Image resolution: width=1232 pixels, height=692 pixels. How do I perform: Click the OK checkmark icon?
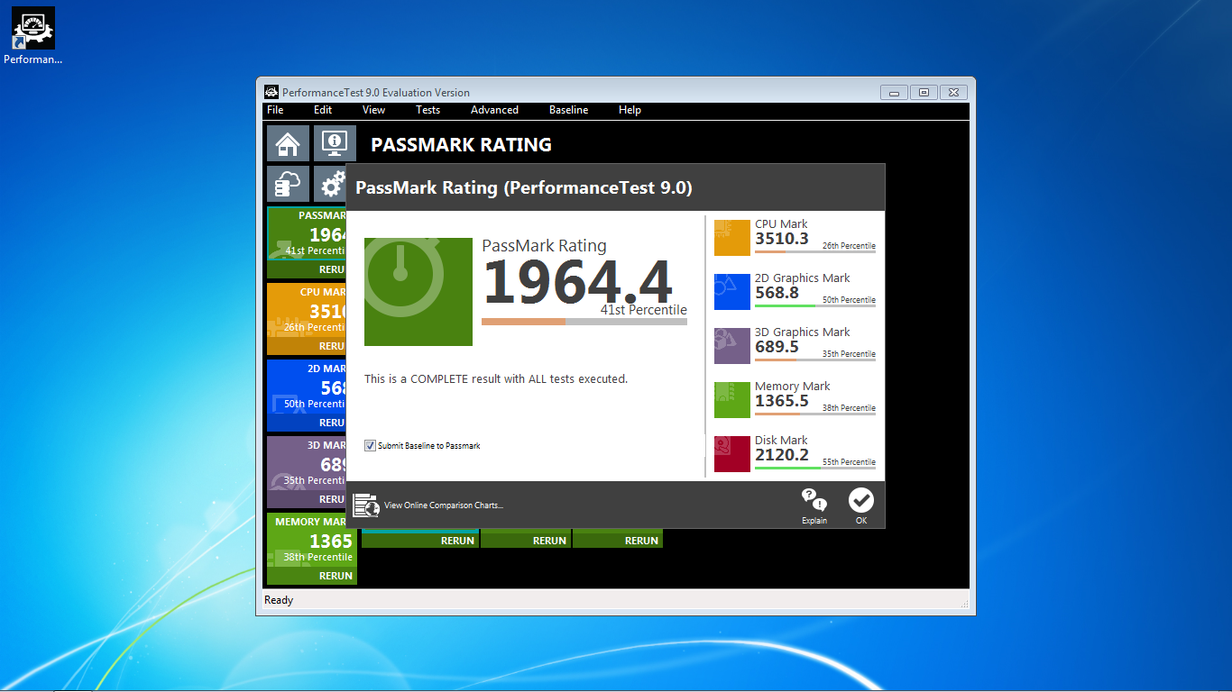click(x=861, y=500)
